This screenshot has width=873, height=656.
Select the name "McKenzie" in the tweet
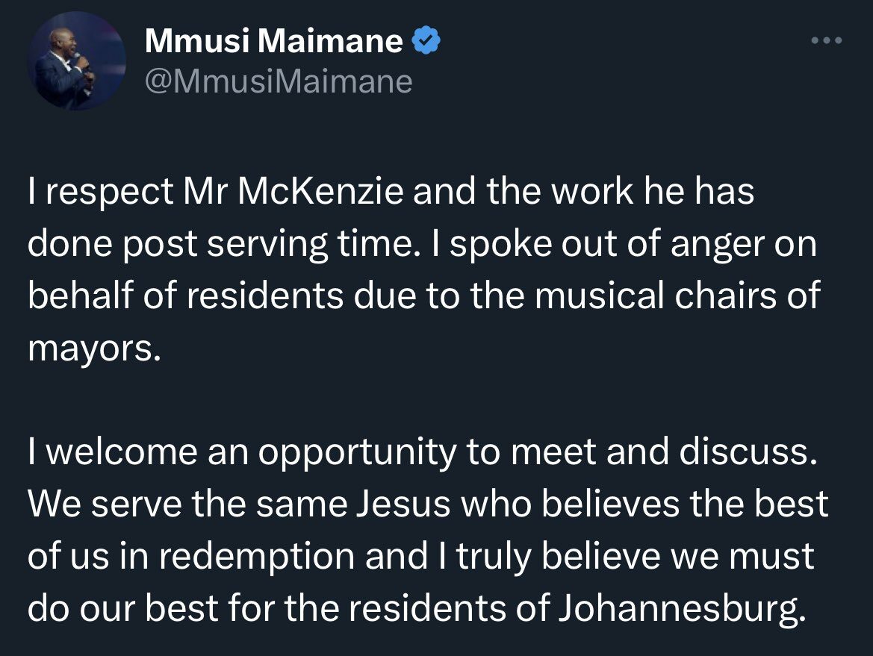[320, 191]
